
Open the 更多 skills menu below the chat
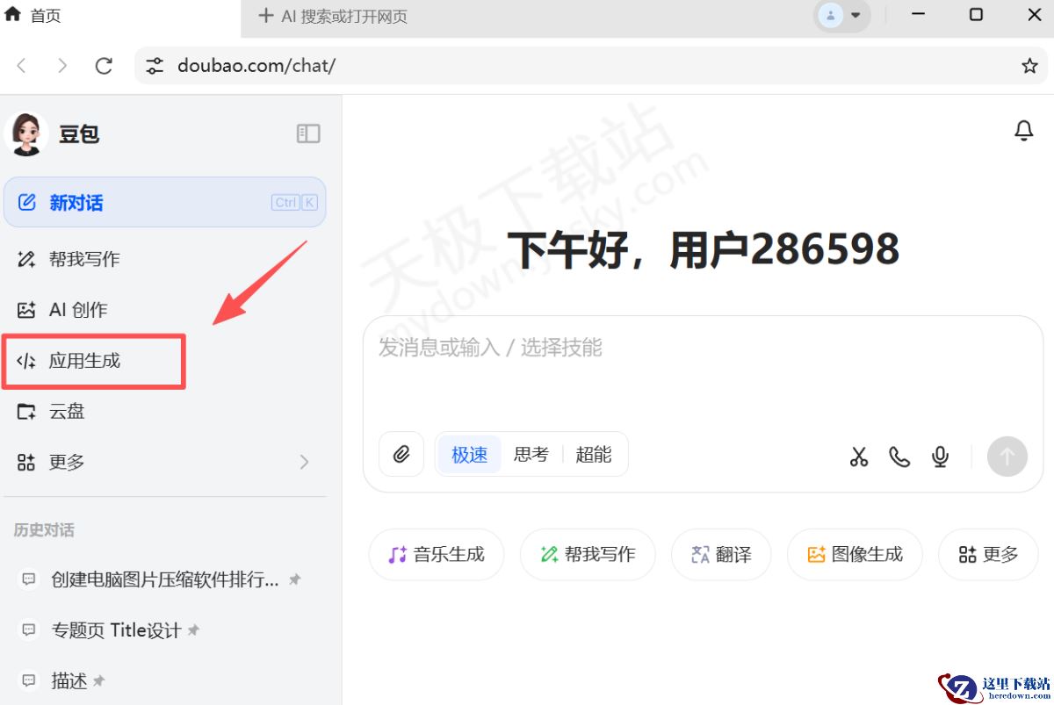[987, 554]
